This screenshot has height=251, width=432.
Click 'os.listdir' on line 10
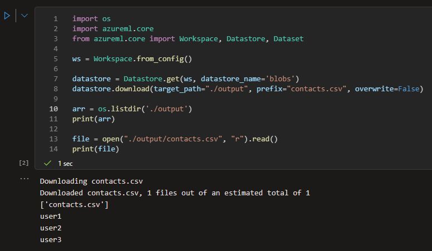coord(119,109)
